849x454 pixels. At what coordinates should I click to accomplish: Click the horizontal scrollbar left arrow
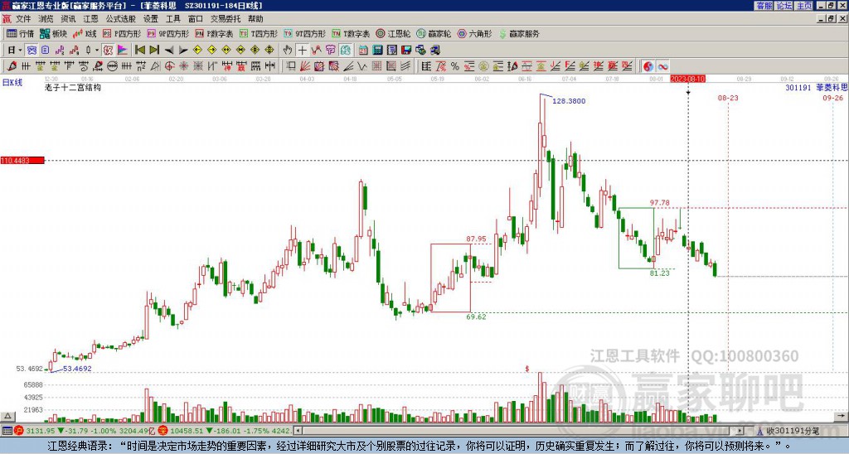tap(298, 431)
